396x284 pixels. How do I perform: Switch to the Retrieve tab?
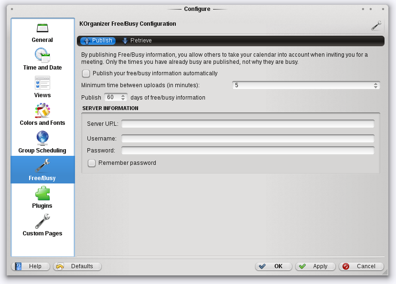[137, 41]
